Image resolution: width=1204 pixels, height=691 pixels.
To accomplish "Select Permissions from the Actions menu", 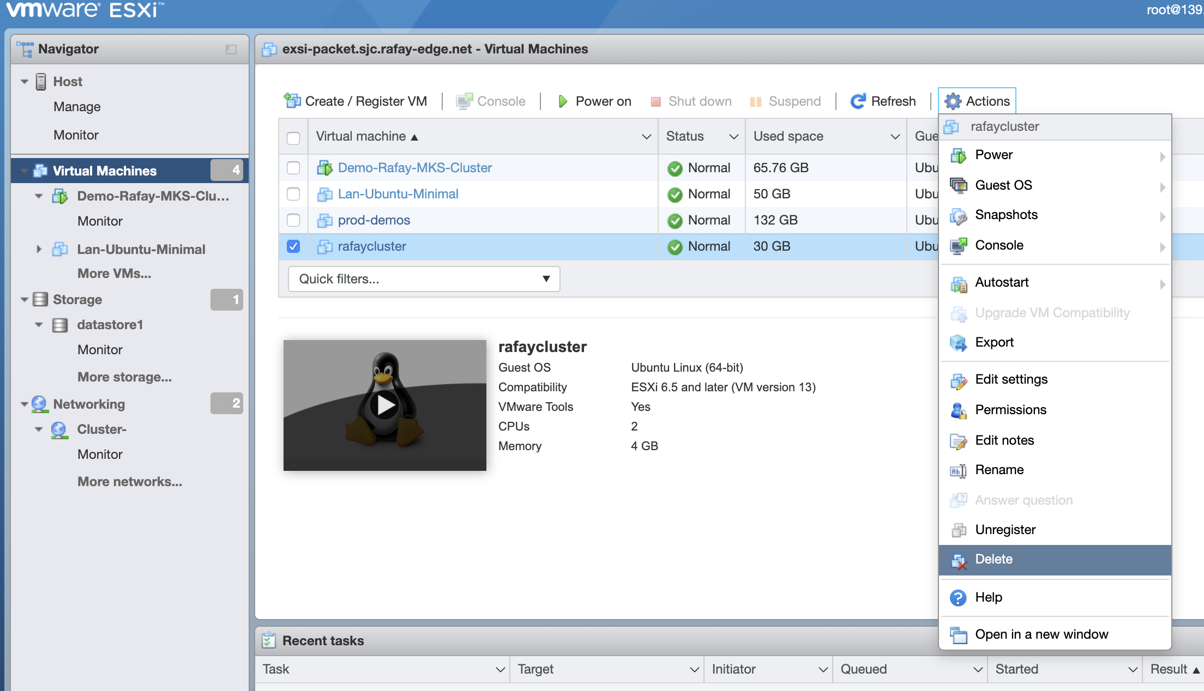I will [1010, 409].
